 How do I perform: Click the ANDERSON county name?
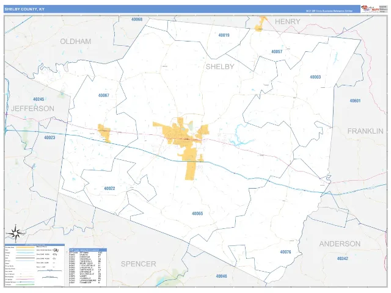[x=340, y=244]
